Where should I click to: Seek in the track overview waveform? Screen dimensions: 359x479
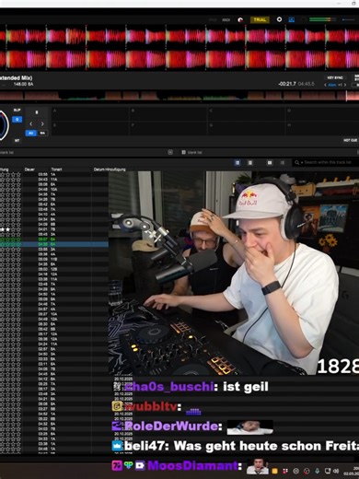click(x=179, y=96)
